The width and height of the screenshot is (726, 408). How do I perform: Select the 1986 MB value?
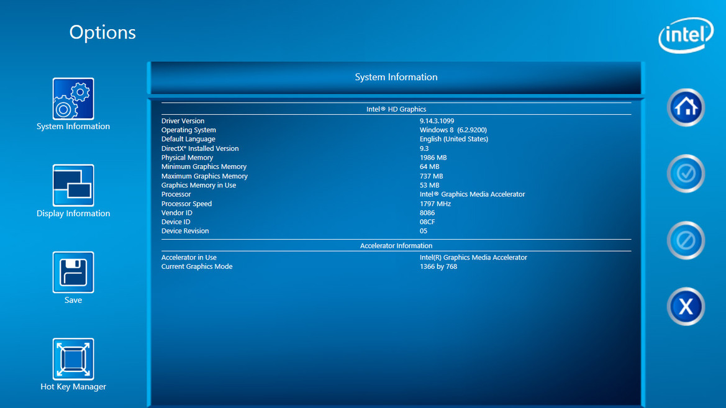[433, 158]
